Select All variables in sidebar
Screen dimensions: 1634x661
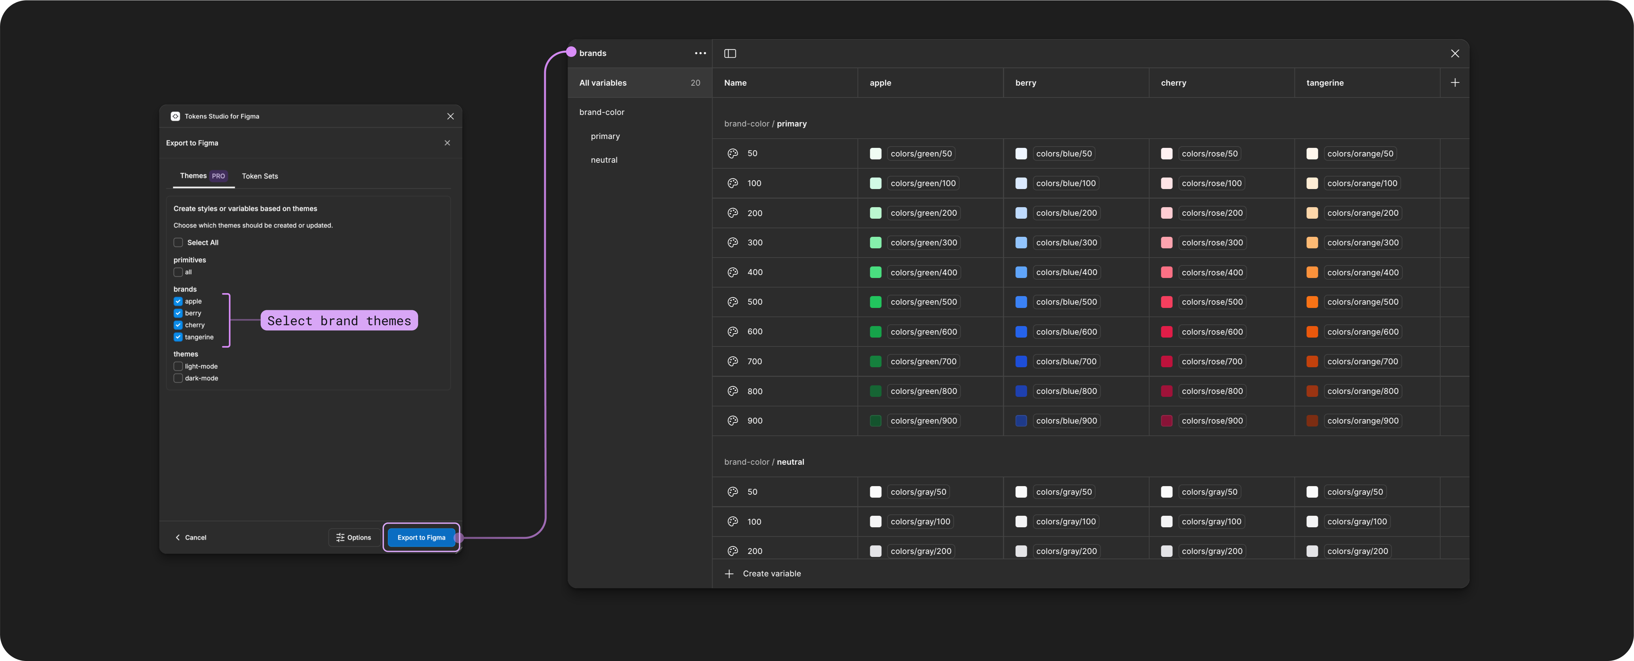tap(639, 82)
